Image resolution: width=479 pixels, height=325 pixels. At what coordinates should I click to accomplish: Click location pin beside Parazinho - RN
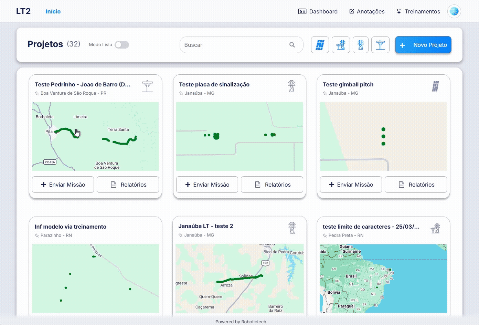37,235
